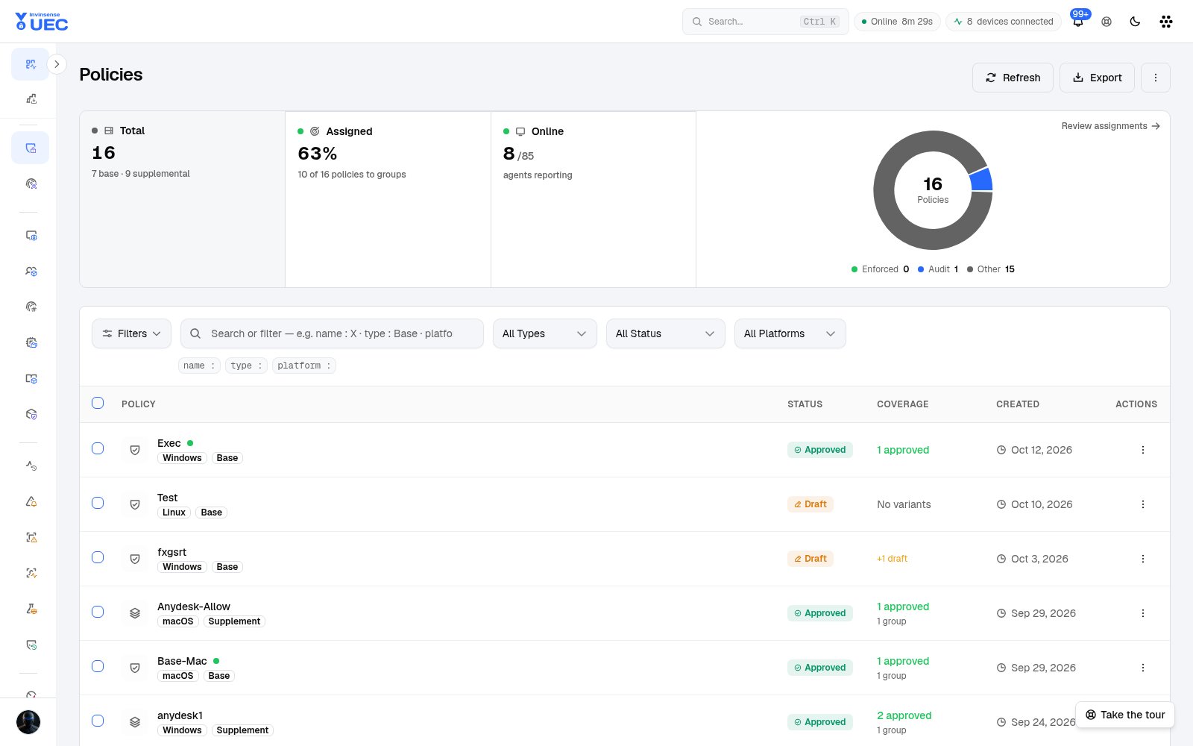Click the 8 devices connected status pill

click(1004, 22)
